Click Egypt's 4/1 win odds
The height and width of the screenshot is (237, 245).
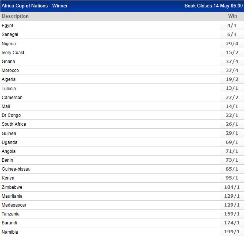pos(232,26)
